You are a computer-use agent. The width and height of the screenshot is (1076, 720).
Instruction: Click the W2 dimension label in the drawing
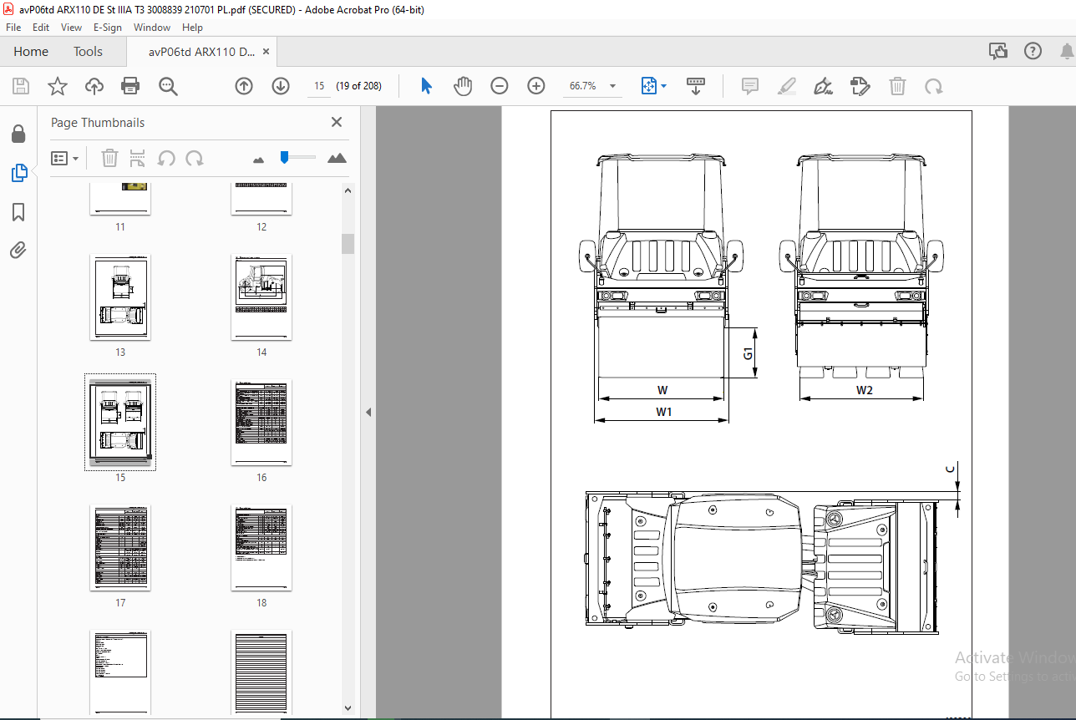point(864,390)
